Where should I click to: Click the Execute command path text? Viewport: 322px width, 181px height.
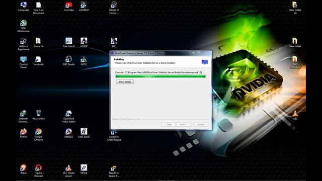[158, 72]
